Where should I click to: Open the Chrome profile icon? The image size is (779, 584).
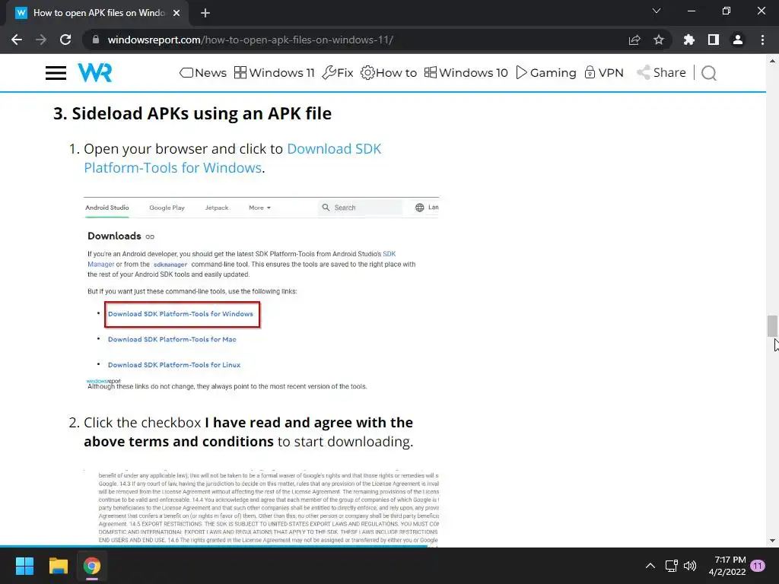coord(738,40)
